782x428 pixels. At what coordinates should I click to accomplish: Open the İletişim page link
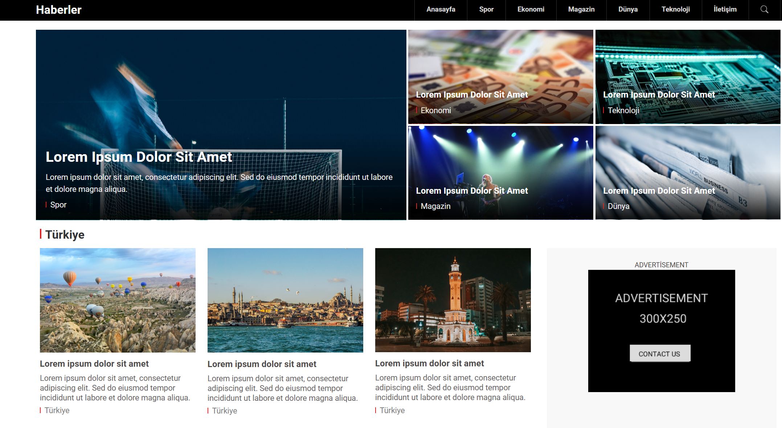pos(725,9)
